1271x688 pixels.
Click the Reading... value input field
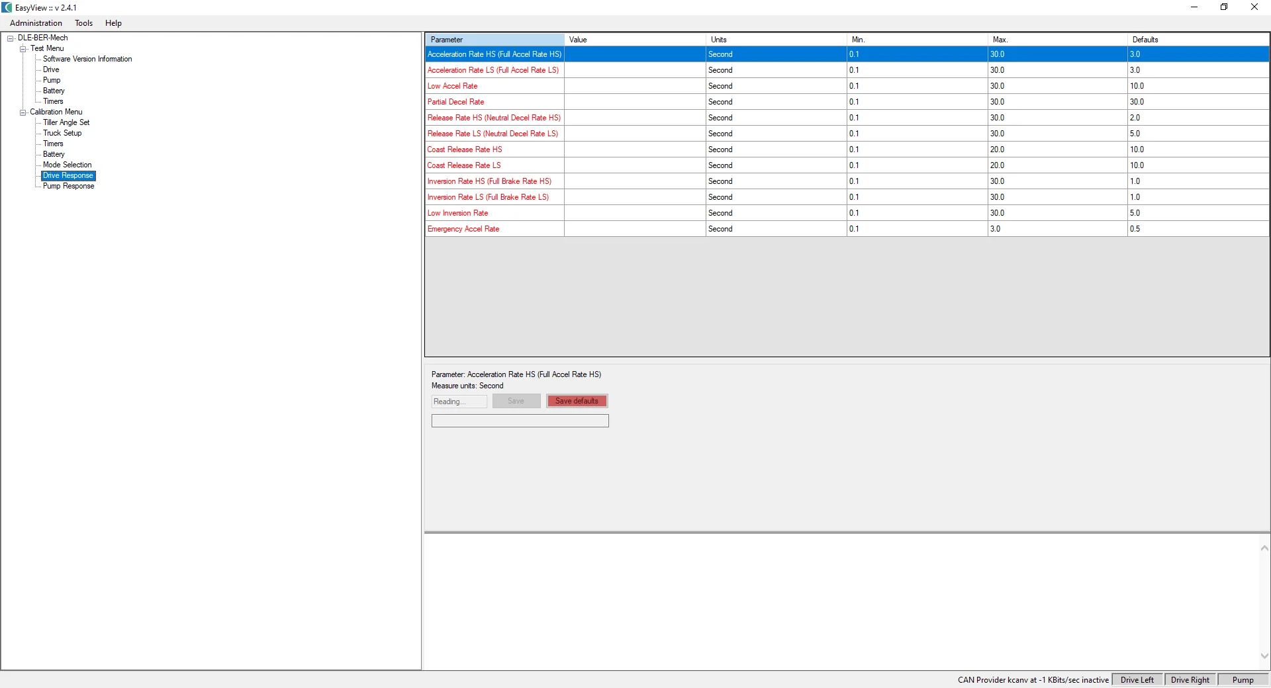pyautogui.click(x=459, y=402)
